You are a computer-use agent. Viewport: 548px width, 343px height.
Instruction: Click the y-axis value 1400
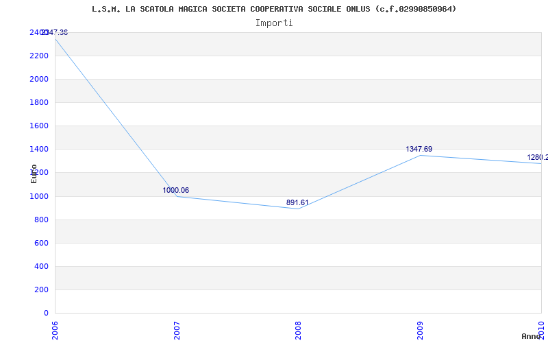click(x=39, y=150)
